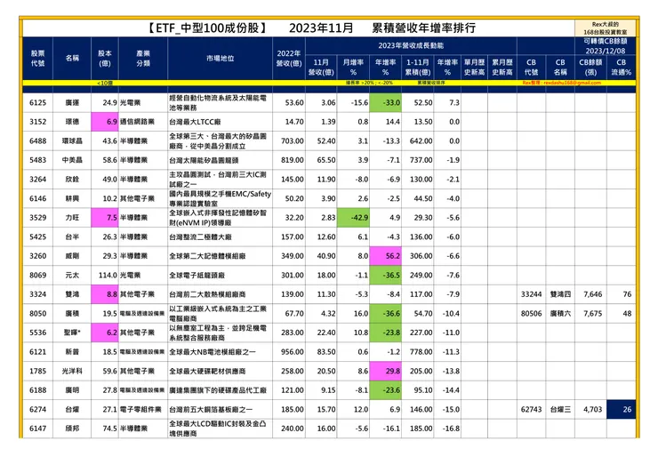Select the 產業分類 column header
Screen dimensions: 658x465
coord(143,59)
